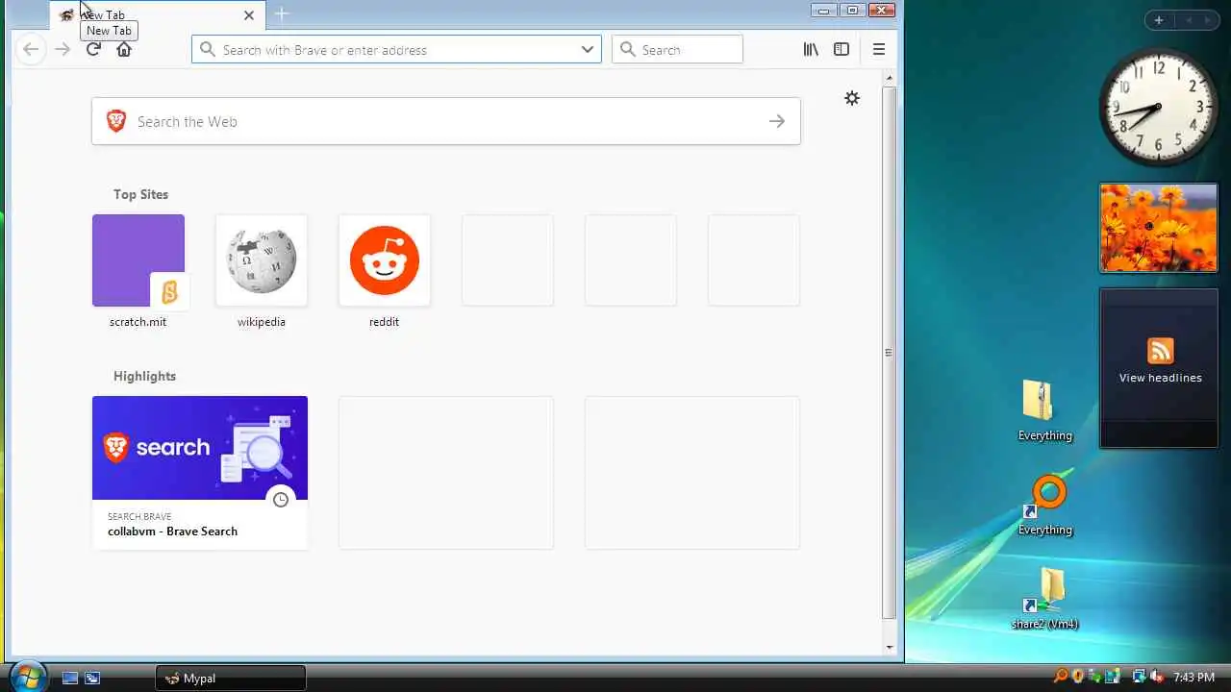Add gadgets with sidebar plus button
The height and width of the screenshot is (692, 1231).
pyautogui.click(x=1159, y=20)
